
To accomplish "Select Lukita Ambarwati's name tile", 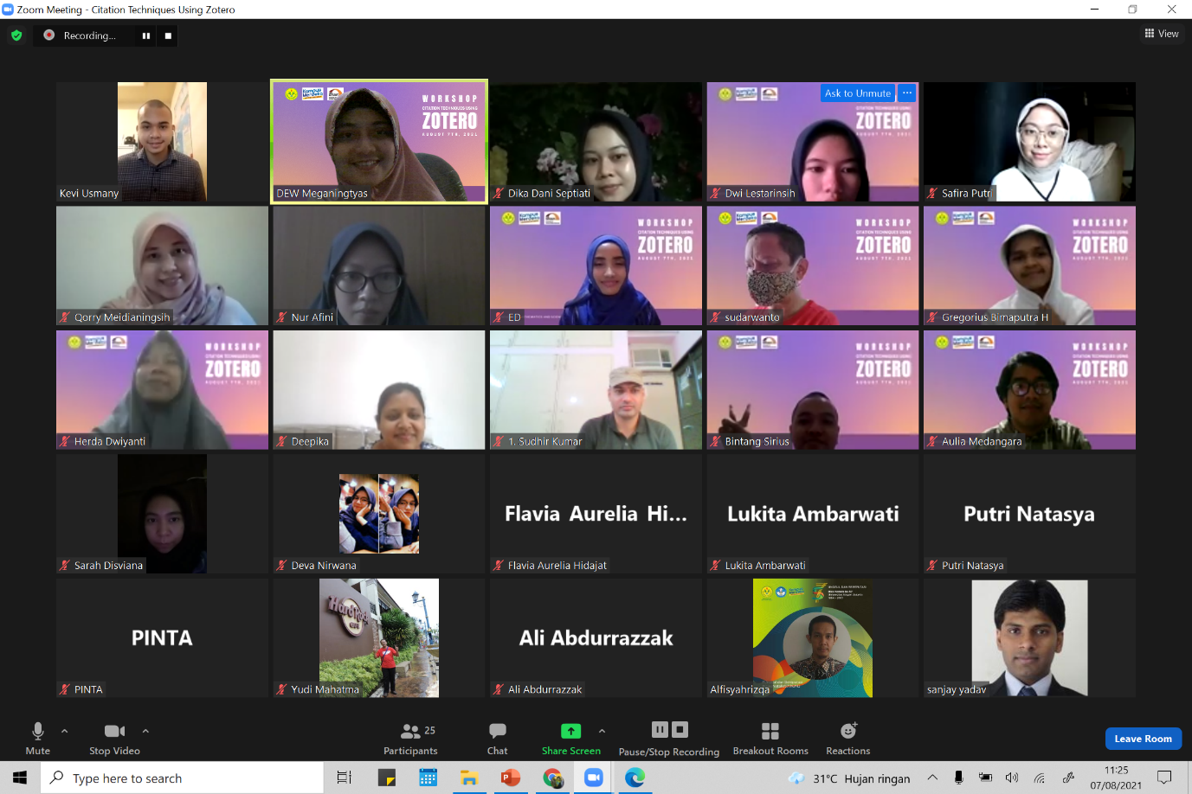I will coord(813,514).
